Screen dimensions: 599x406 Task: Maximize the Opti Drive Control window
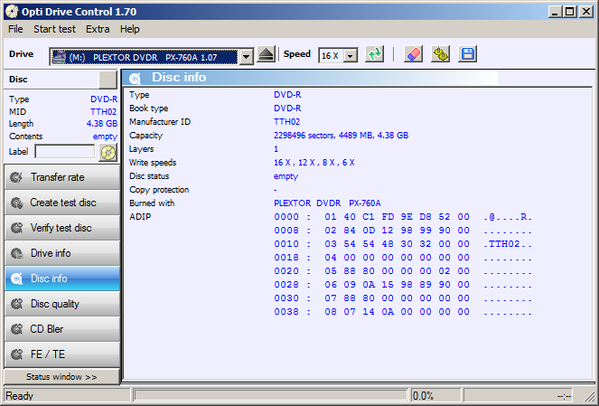point(569,12)
